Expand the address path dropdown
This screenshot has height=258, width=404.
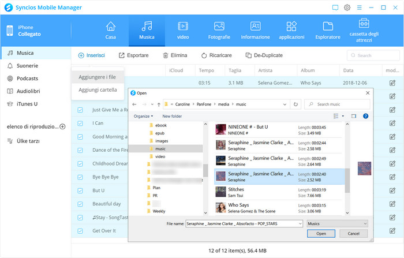pos(285,104)
